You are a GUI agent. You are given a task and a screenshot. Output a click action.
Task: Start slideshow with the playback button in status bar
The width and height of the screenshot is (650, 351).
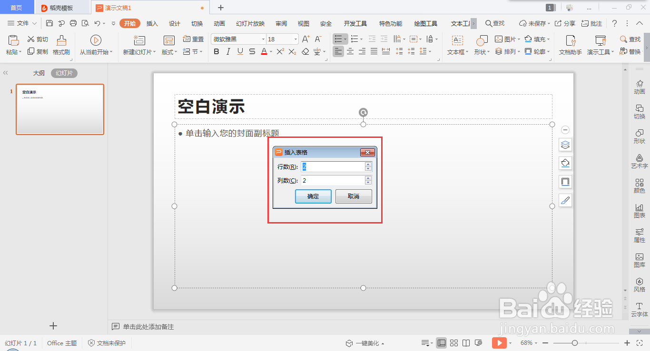(x=499, y=342)
